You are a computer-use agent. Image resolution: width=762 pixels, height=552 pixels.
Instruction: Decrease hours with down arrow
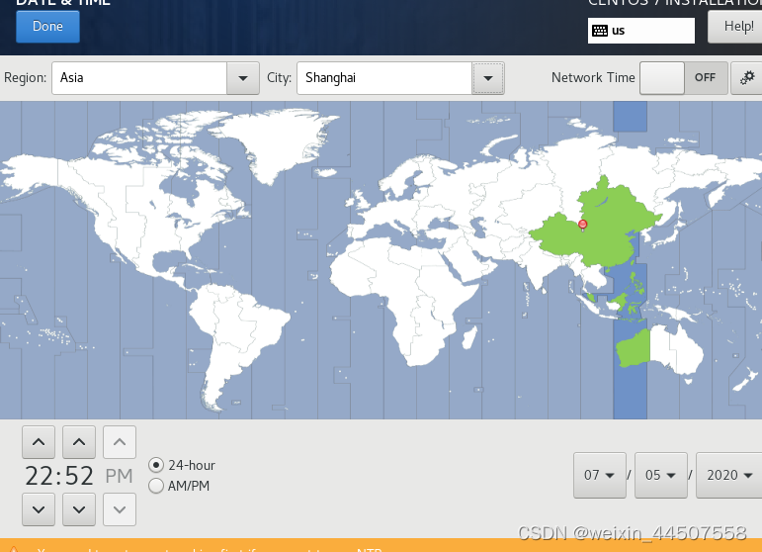click(39, 509)
